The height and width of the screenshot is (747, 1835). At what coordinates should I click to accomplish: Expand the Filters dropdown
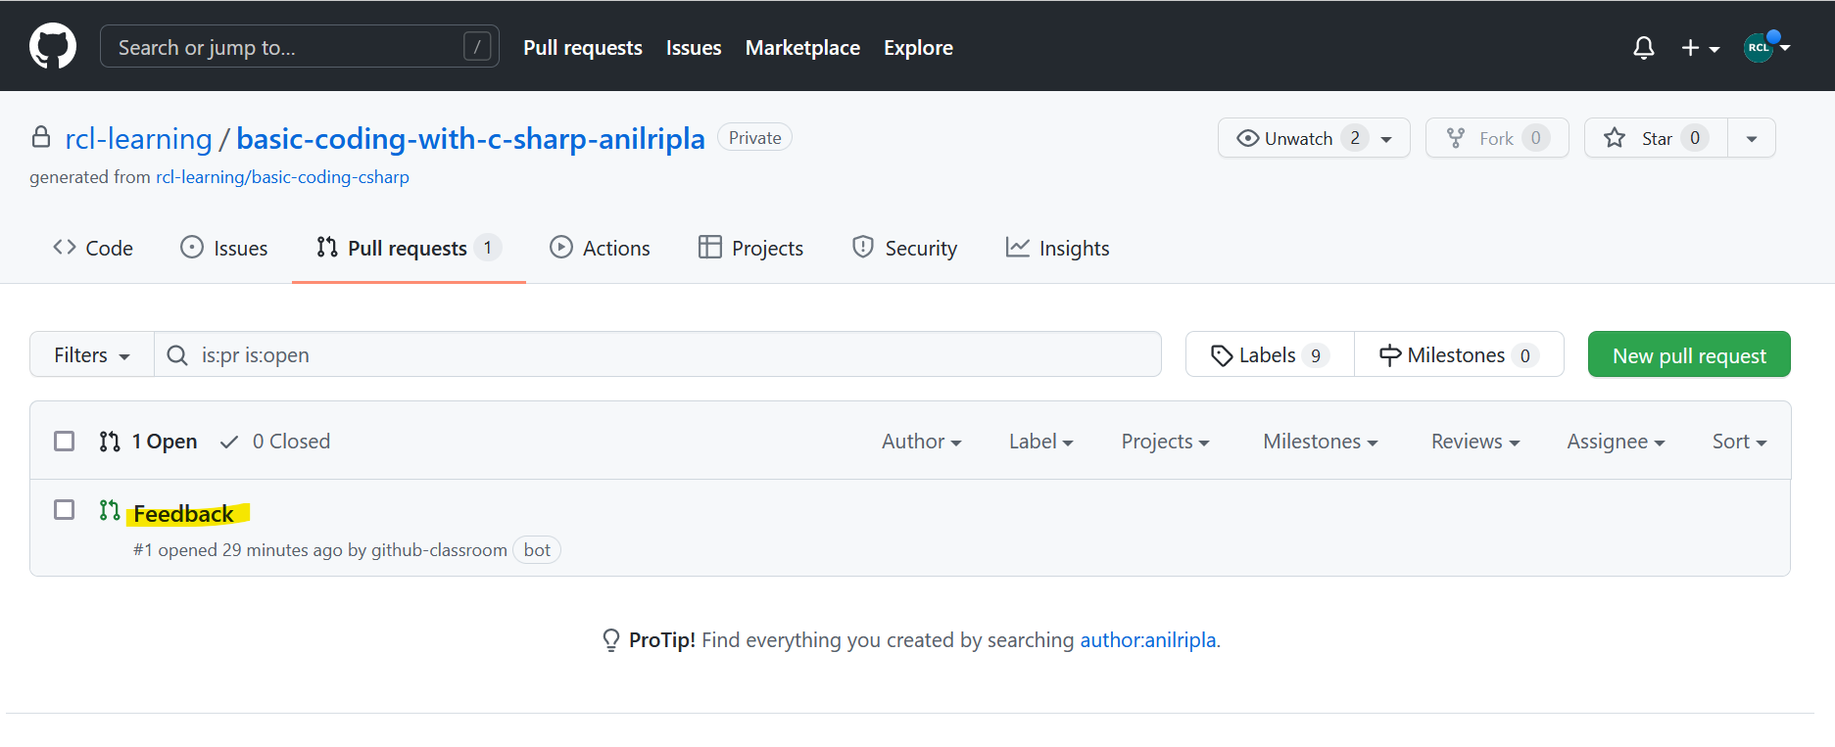(92, 354)
